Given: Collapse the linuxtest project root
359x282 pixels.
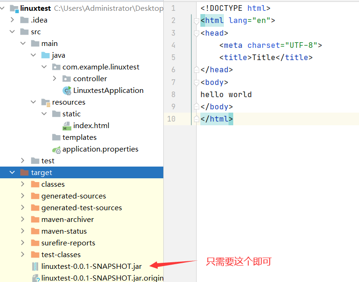Looking at the screenshot, I should coord(2,8).
